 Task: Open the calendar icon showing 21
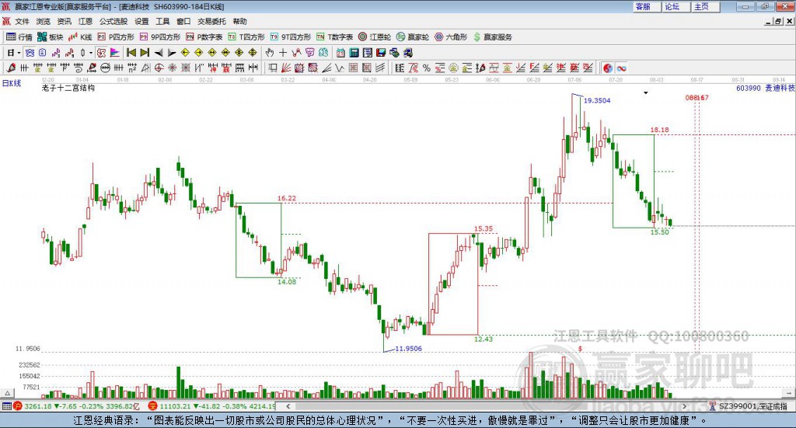[340, 52]
